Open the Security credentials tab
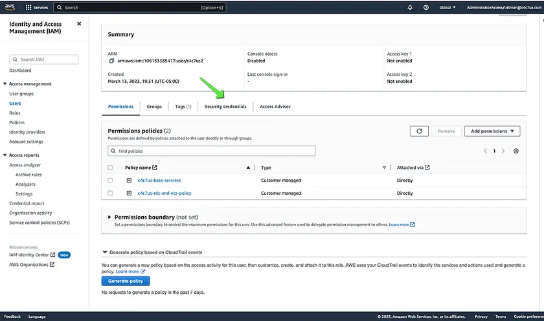The image size is (544, 321). (225, 106)
